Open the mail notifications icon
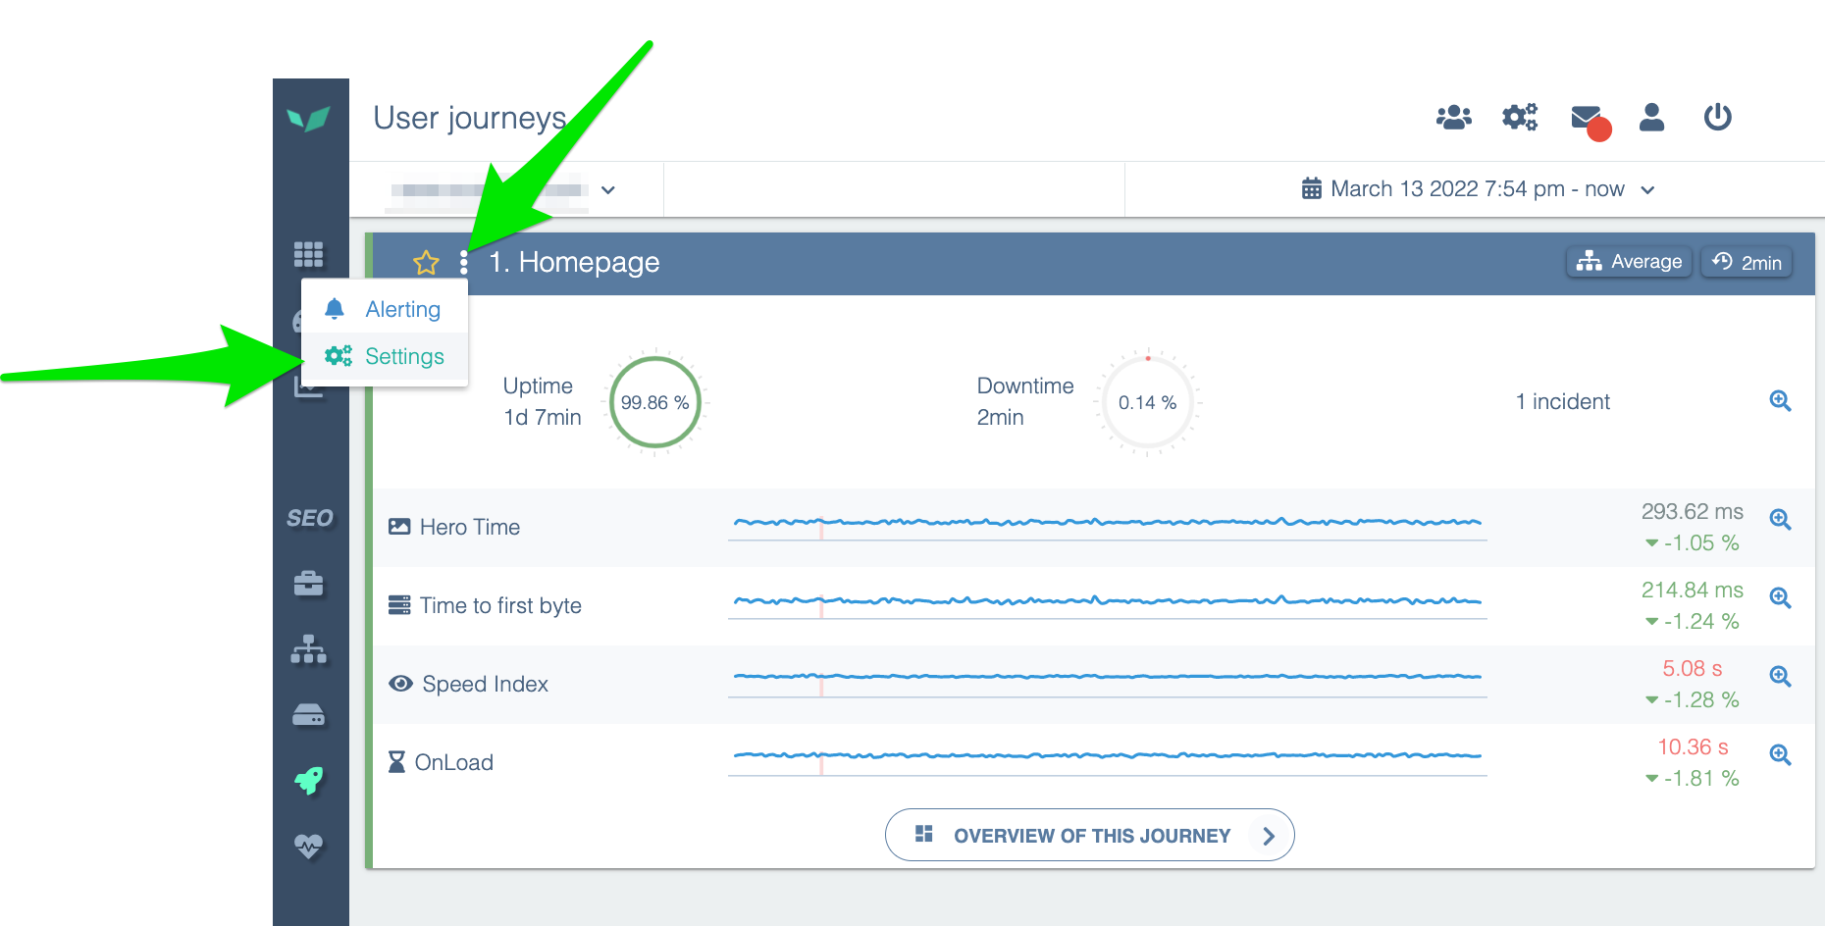The width and height of the screenshot is (1825, 926). (1587, 119)
